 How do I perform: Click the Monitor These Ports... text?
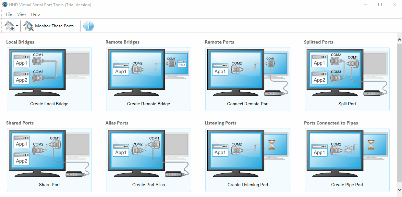56,26
